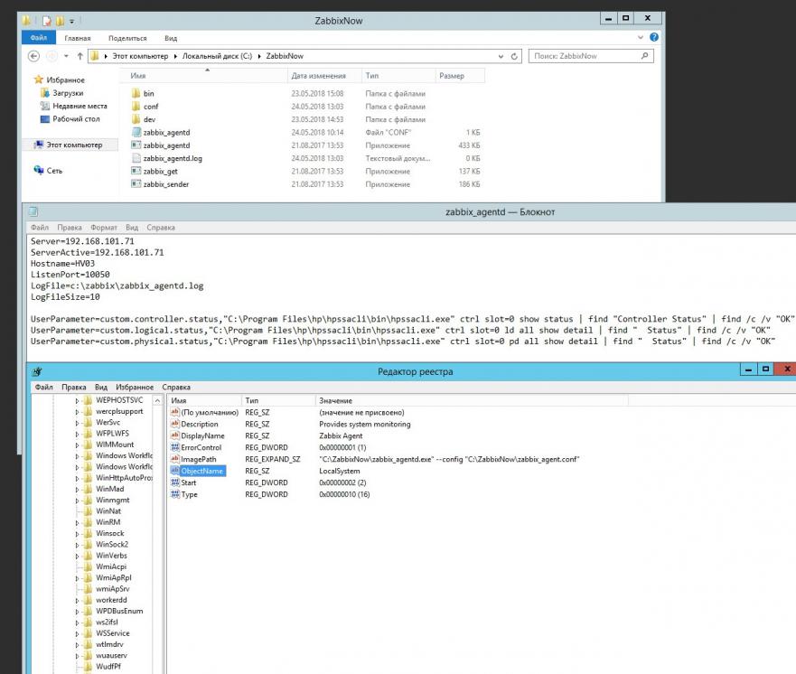796x674 pixels.
Task: Click the Сеть network icon
Action: pyautogui.click(x=40, y=170)
